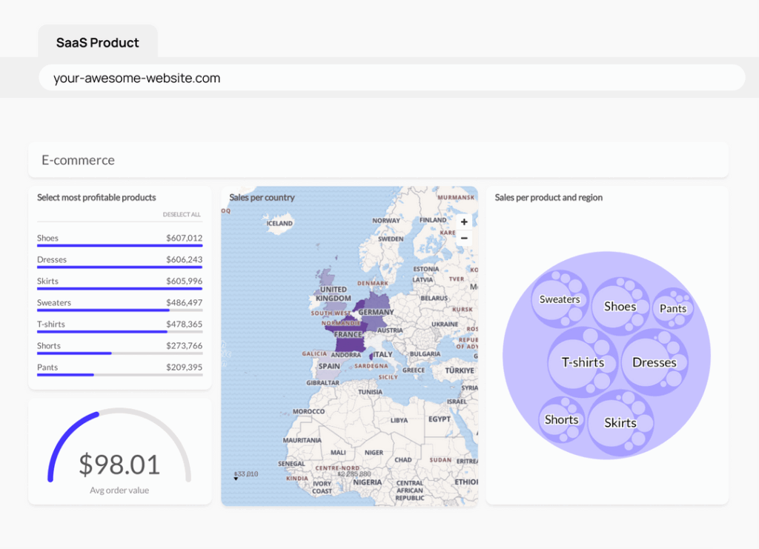
Task: Select the Shorts product row
Action: pyautogui.click(x=119, y=347)
